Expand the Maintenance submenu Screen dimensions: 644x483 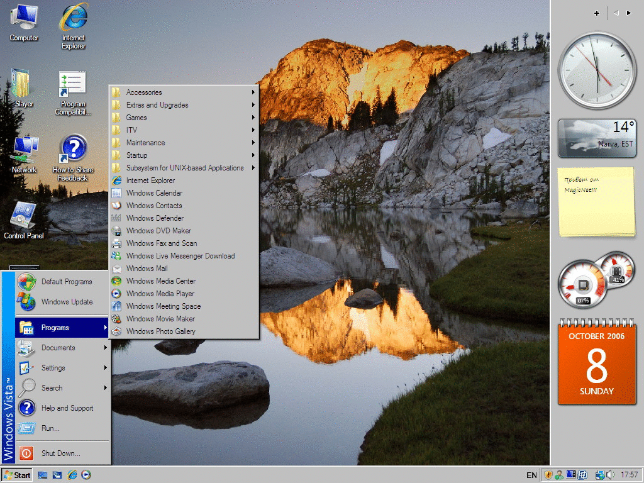click(x=184, y=143)
